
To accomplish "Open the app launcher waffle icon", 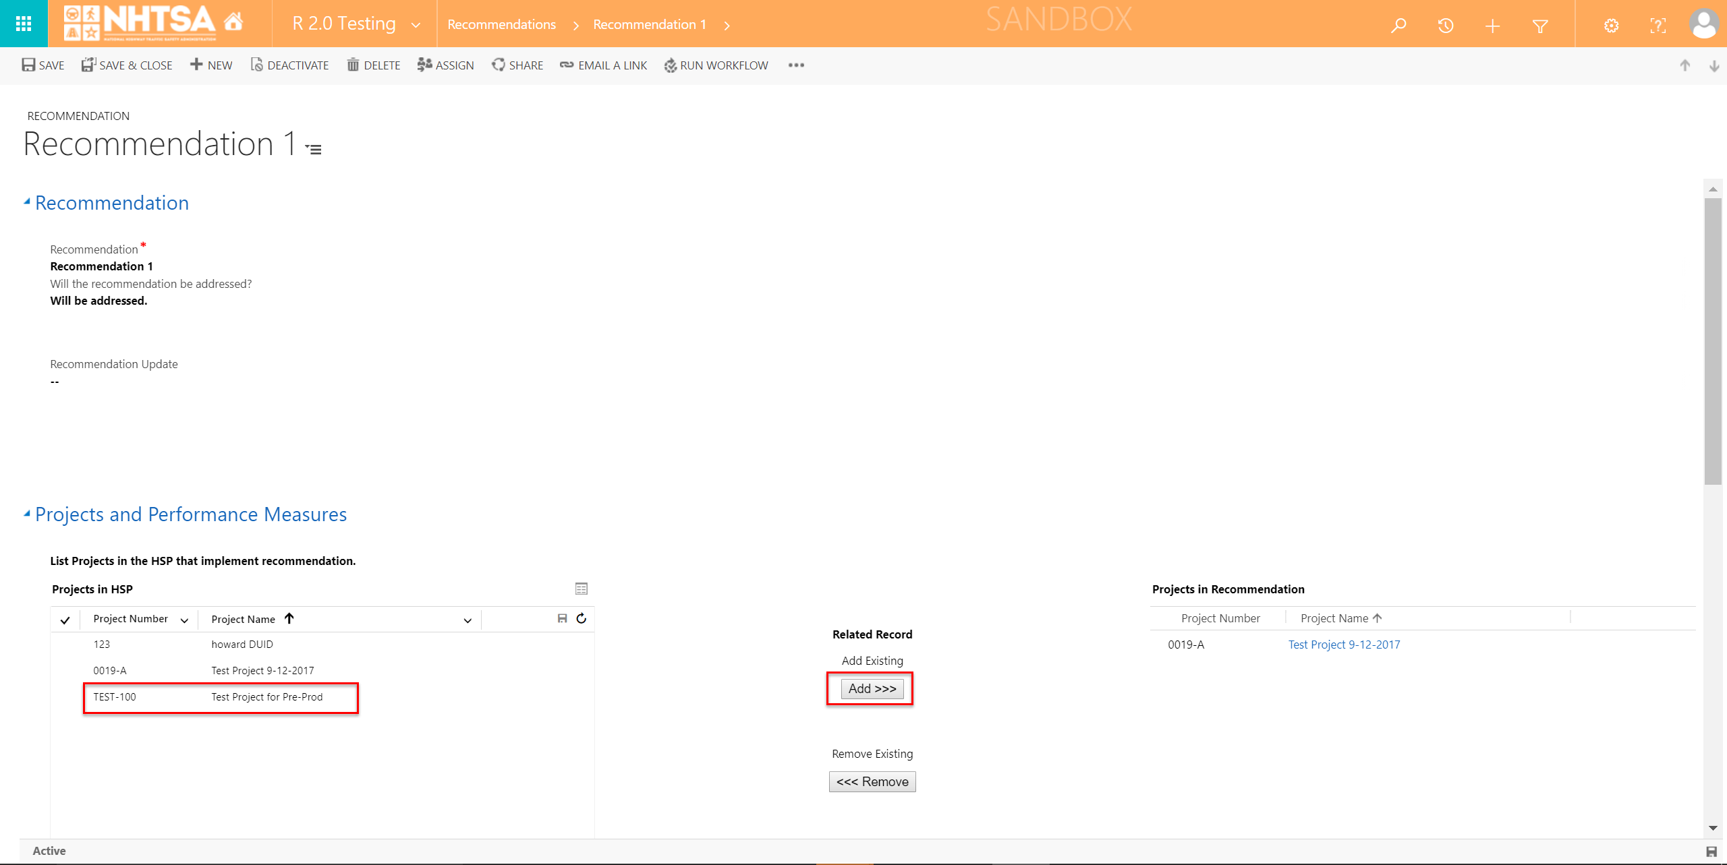I will pyautogui.click(x=24, y=24).
